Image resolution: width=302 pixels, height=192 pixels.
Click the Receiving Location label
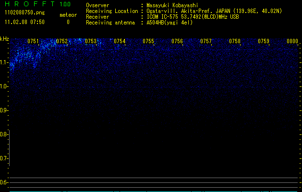(x=112, y=11)
